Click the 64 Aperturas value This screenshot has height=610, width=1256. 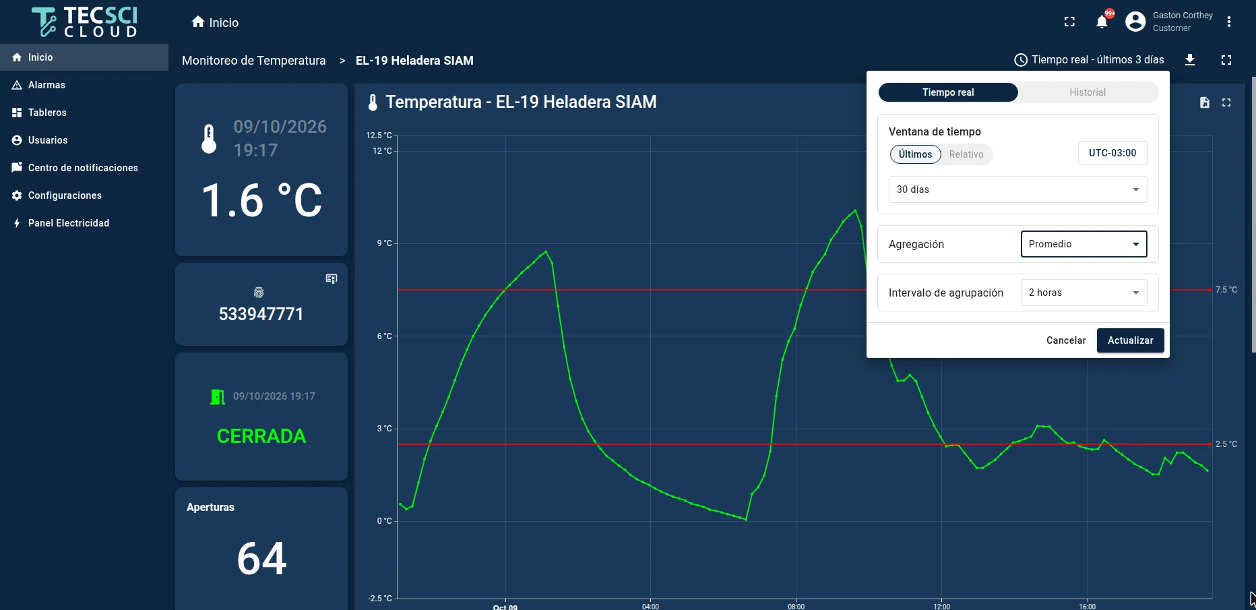point(261,559)
